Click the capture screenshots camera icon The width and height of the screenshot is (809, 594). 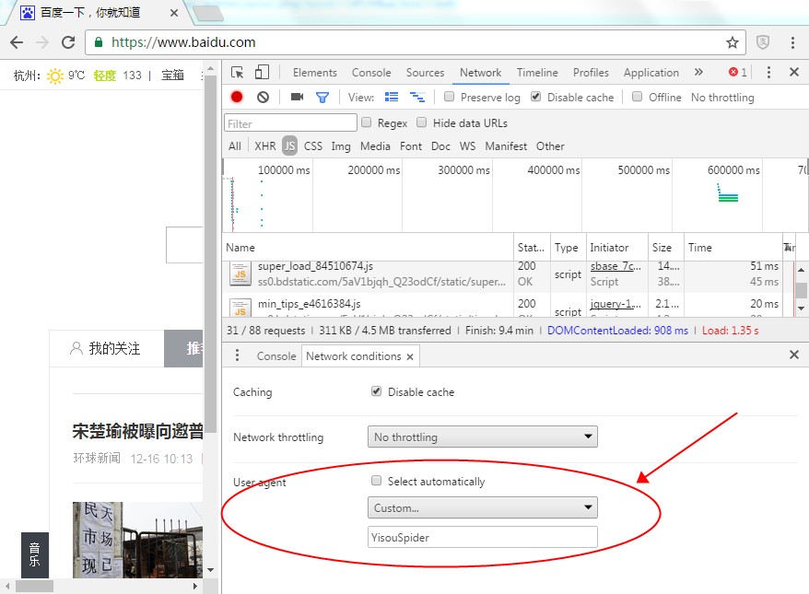[x=298, y=97]
